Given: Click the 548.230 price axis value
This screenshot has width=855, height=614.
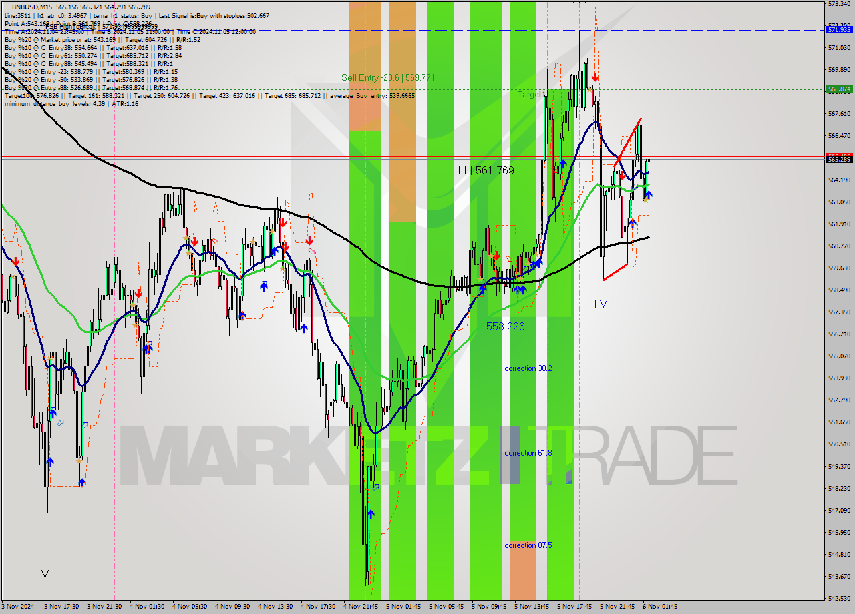Looking at the screenshot, I should click(x=839, y=488).
